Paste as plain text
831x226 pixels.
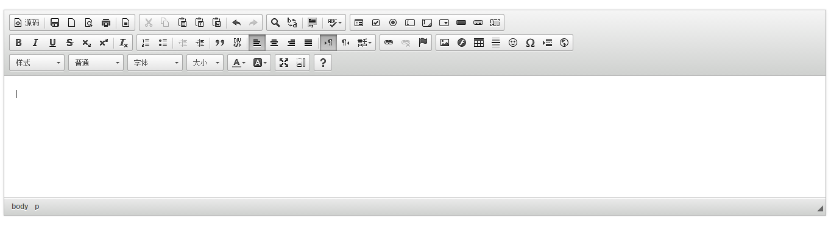point(199,22)
